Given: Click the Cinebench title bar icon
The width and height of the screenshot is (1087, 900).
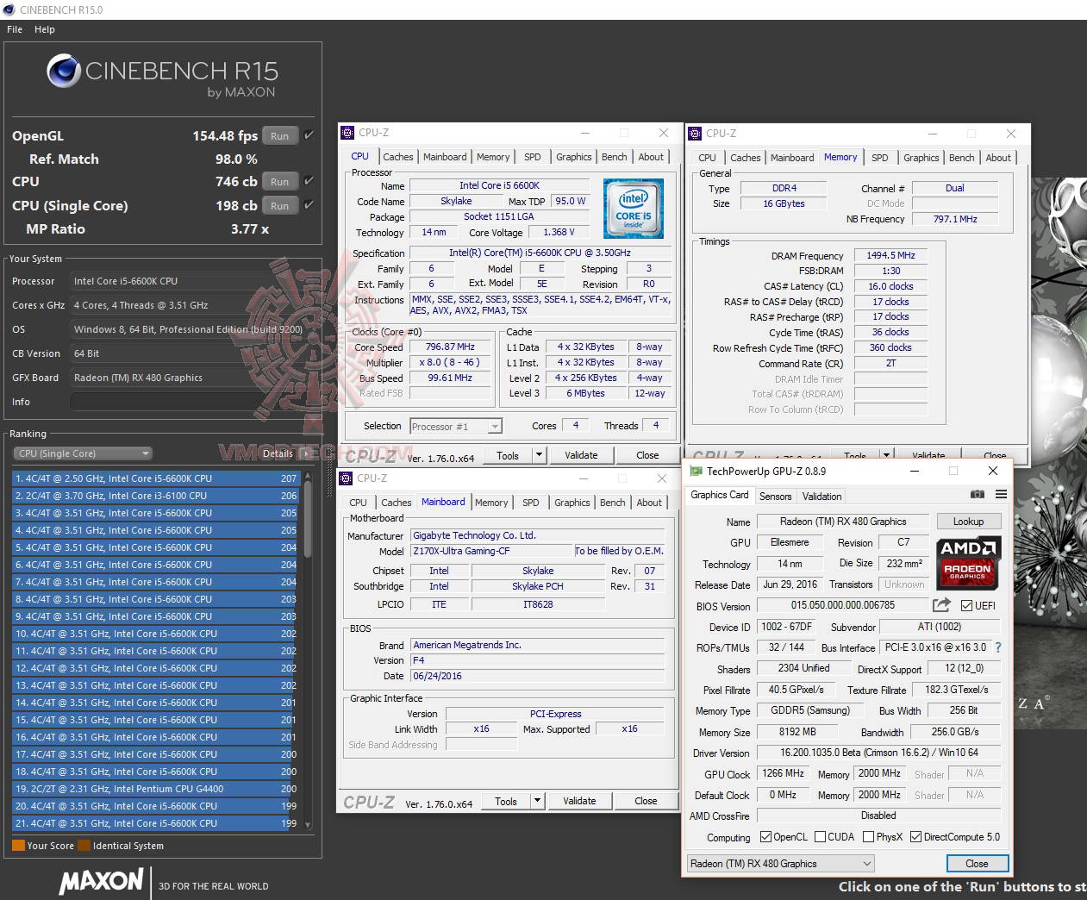Looking at the screenshot, I should pyautogui.click(x=9, y=9).
